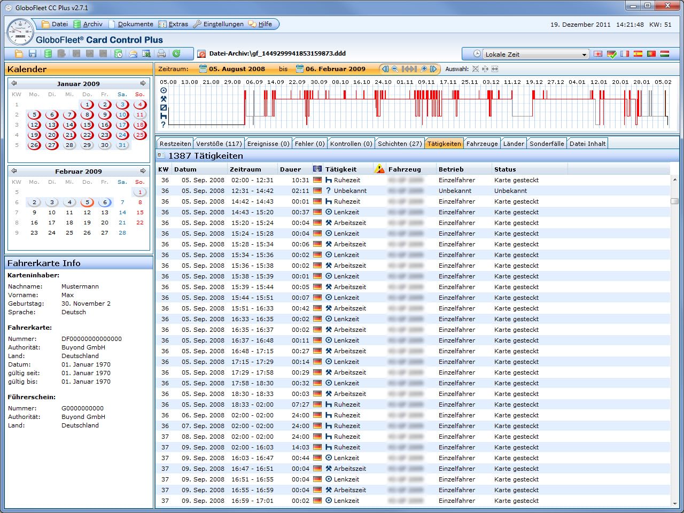Click the green refresh icon
This screenshot has width=684, height=513.
pos(176,53)
